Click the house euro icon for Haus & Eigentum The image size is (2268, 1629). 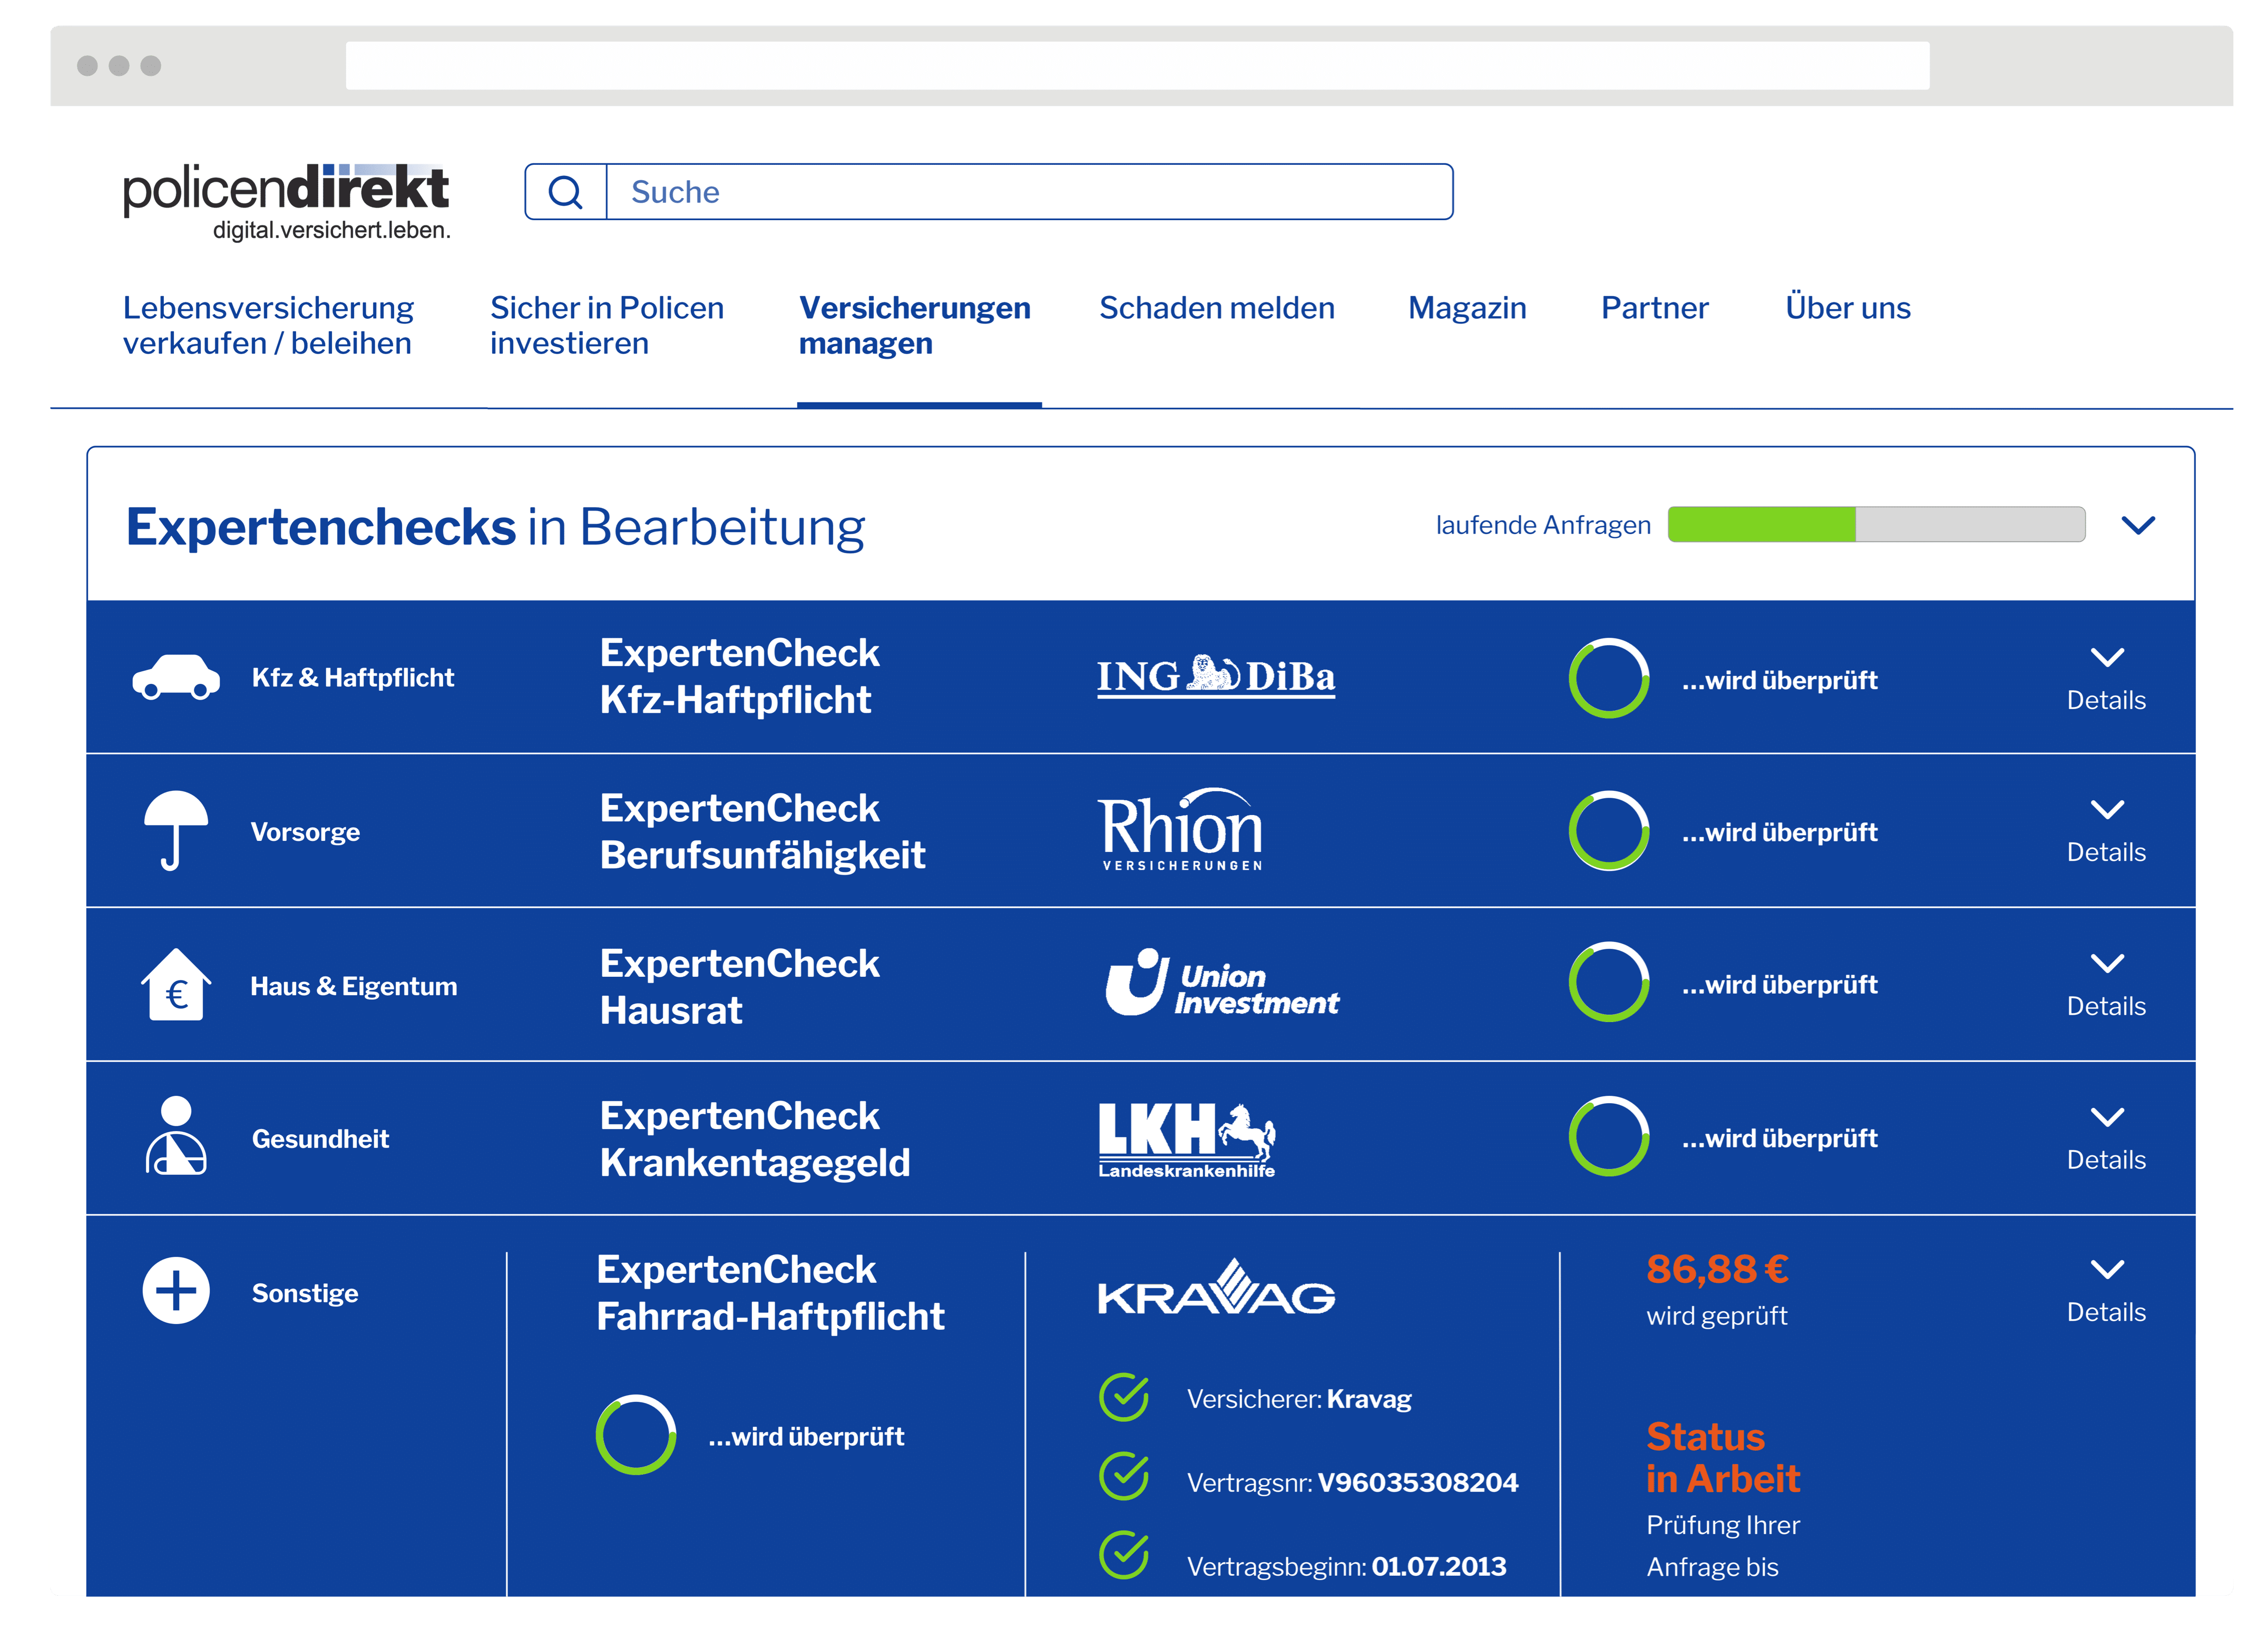pos(176,984)
